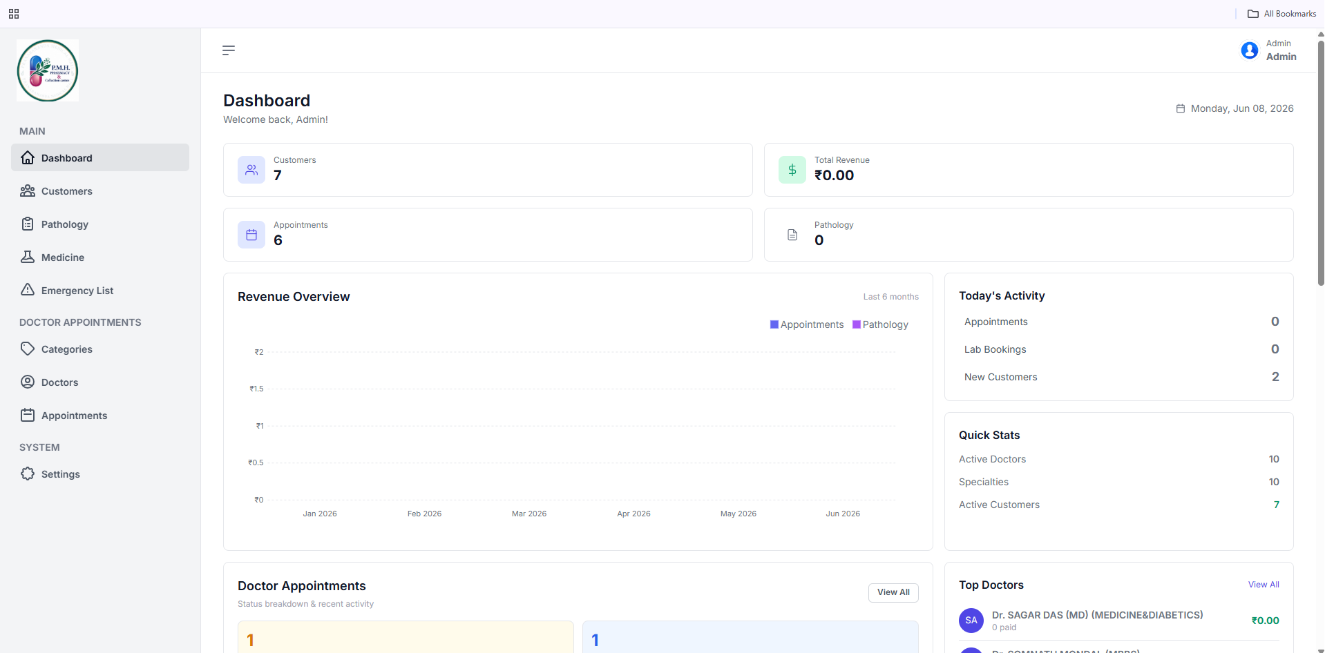Click the calendar icon beside the date

click(x=1181, y=108)
